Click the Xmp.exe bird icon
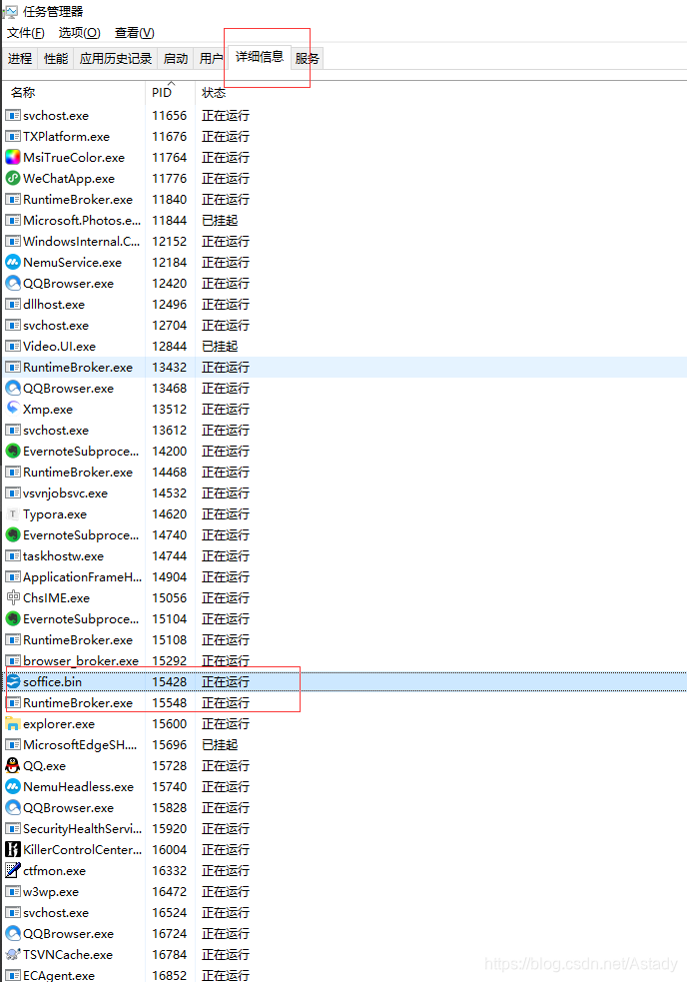This screenshot has height=982, width=687. pos(13,409)
